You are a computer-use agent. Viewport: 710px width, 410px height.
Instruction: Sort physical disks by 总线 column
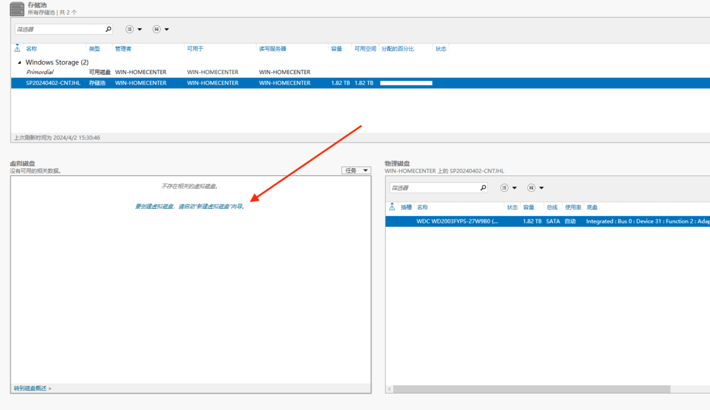click(x=552, y=207)
